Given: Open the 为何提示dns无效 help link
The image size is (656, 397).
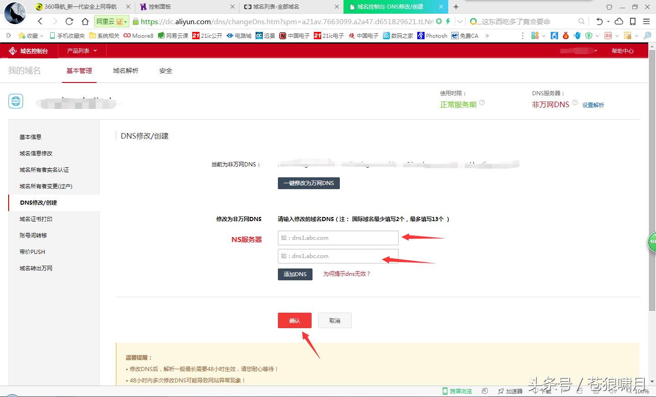Looking at the screenshot, I should pyautogui.click(x=347, y=274).
